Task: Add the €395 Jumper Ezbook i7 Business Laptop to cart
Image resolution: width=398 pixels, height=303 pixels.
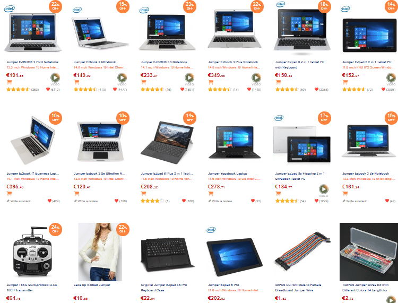Action: (x=9, y=194)
